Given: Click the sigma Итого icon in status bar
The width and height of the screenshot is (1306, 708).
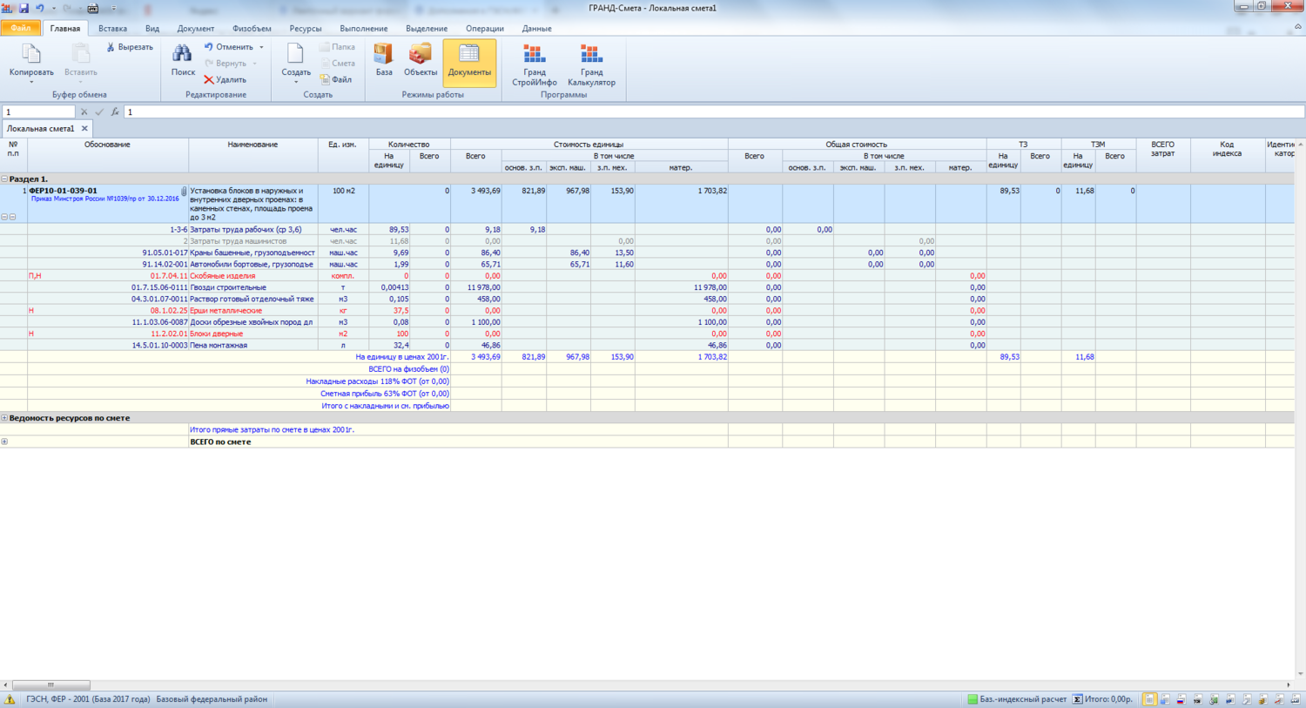Looking at the screenshot, I should 1077,699.
